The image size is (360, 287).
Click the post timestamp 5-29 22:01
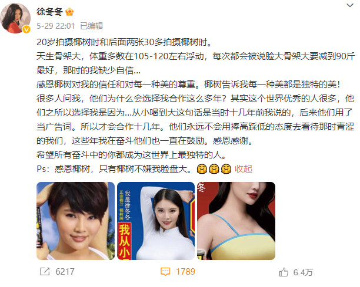coord(56,26)
